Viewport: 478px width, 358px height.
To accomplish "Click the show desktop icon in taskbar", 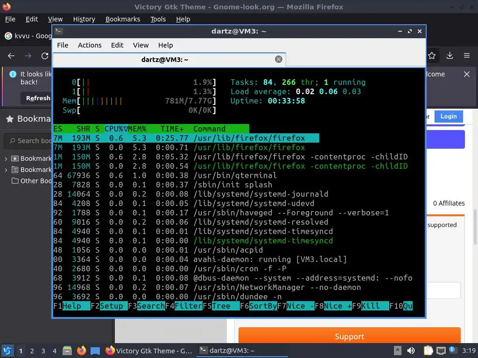I will pos(95,351).
